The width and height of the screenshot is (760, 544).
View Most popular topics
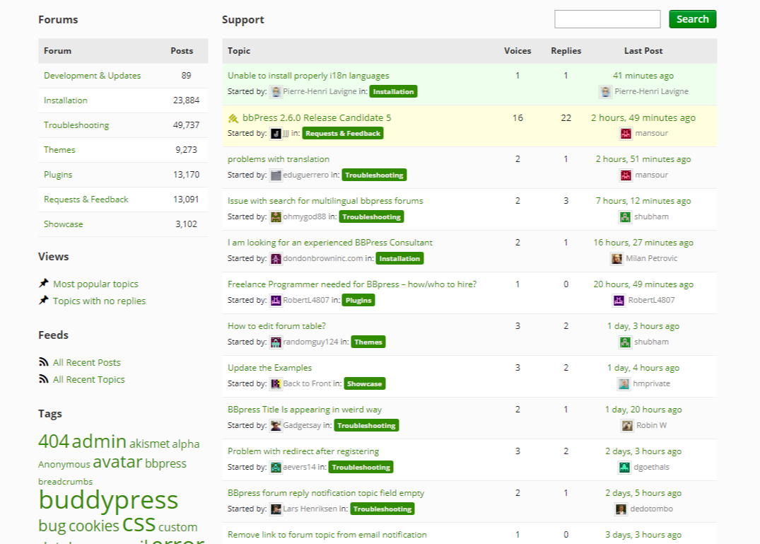coord(95,284)
